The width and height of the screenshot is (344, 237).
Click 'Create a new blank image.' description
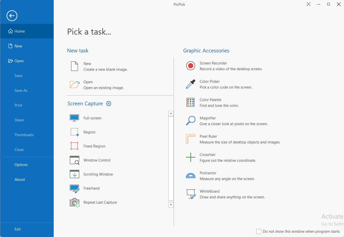(105, 69)
